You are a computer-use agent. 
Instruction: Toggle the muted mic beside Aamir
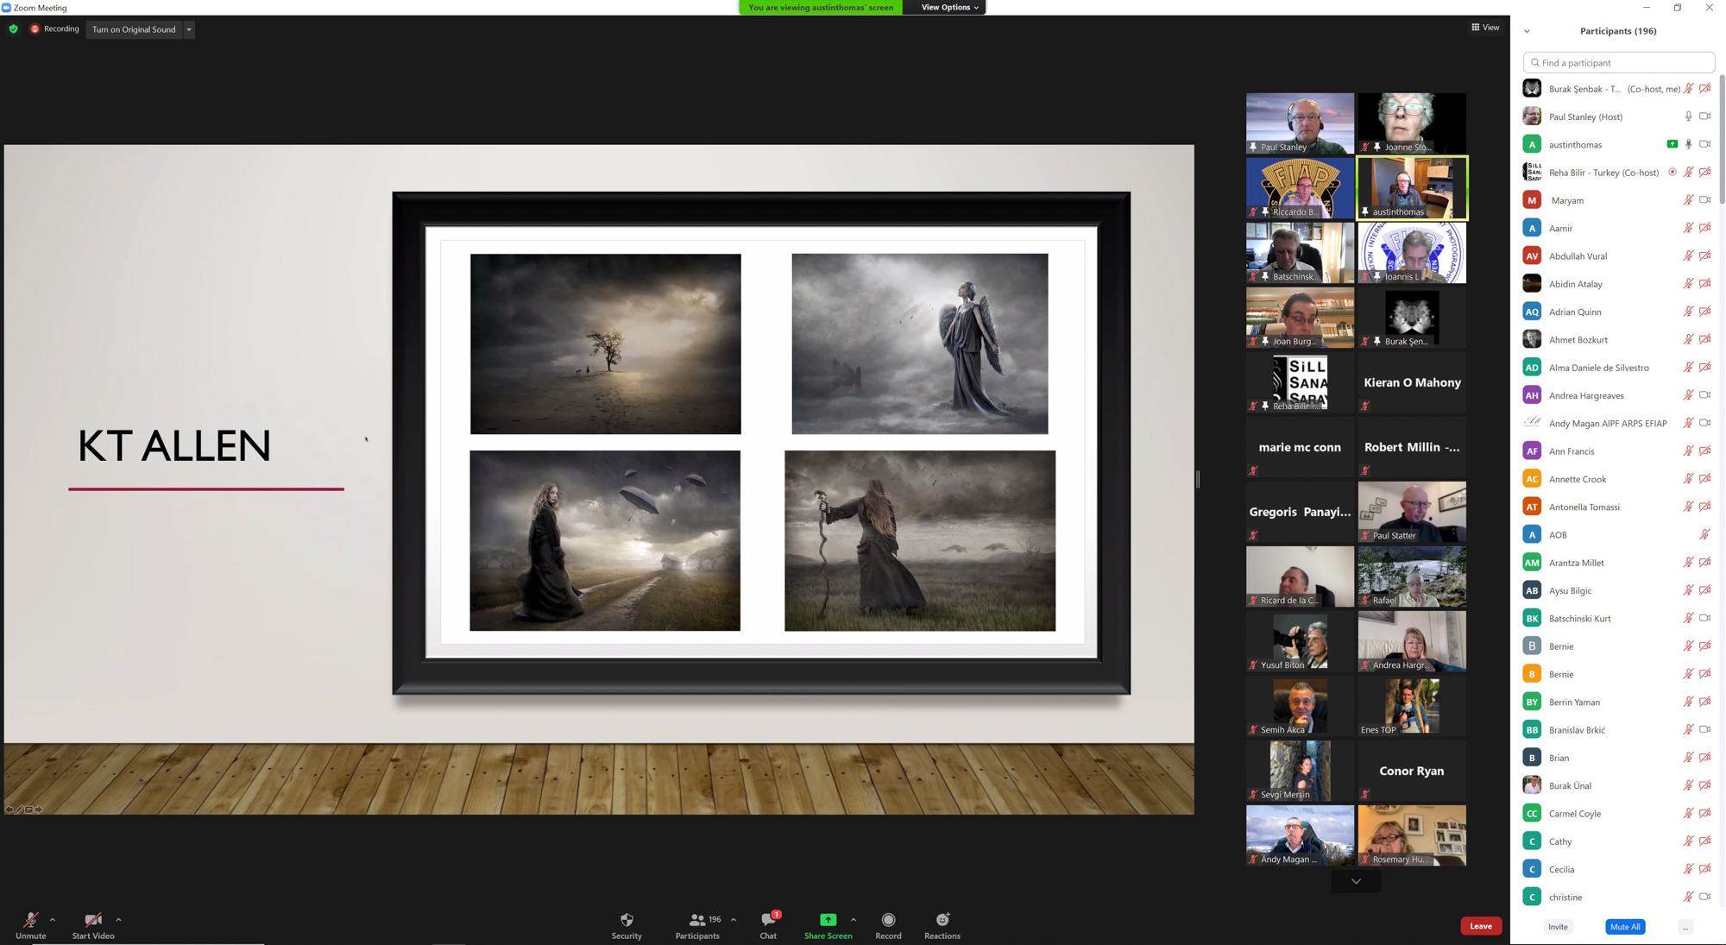pyautogui.click(x=1688, y=228)
